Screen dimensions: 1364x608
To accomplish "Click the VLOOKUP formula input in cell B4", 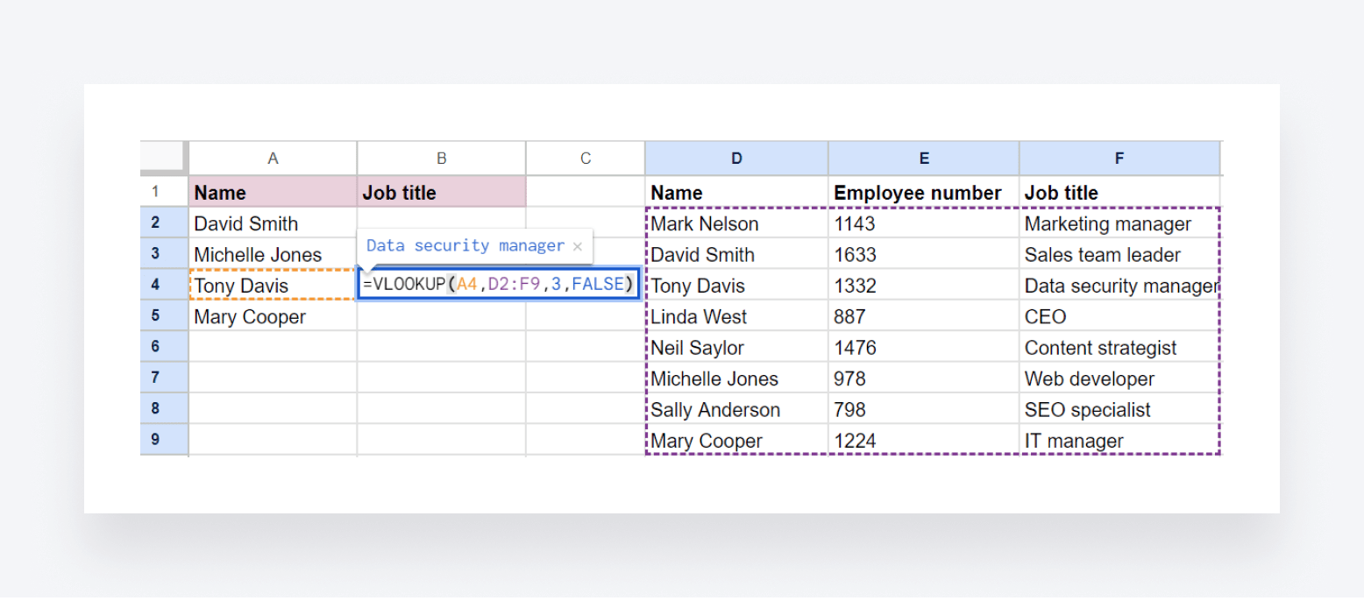I will point(498,285).
